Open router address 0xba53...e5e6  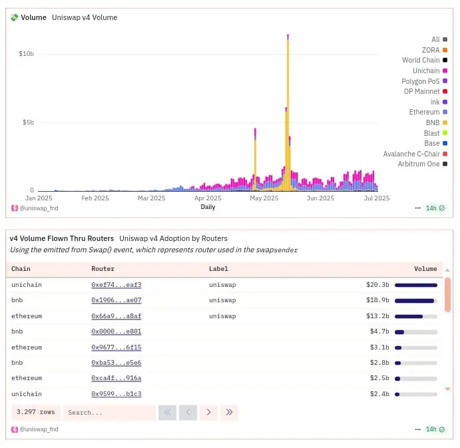[116, 363]
